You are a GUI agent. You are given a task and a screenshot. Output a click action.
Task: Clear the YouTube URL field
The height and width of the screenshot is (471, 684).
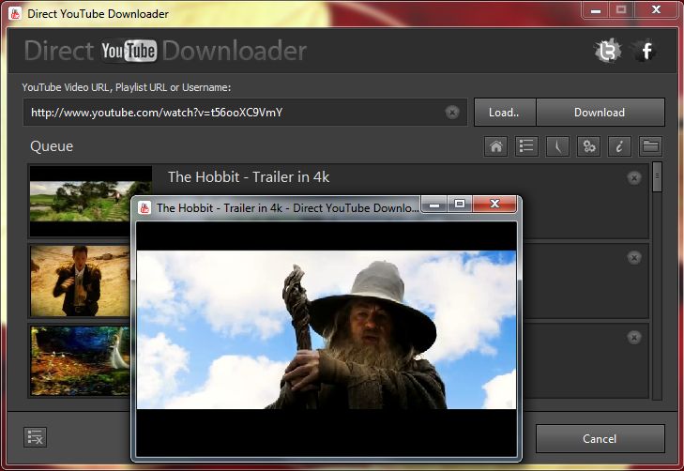452,113
